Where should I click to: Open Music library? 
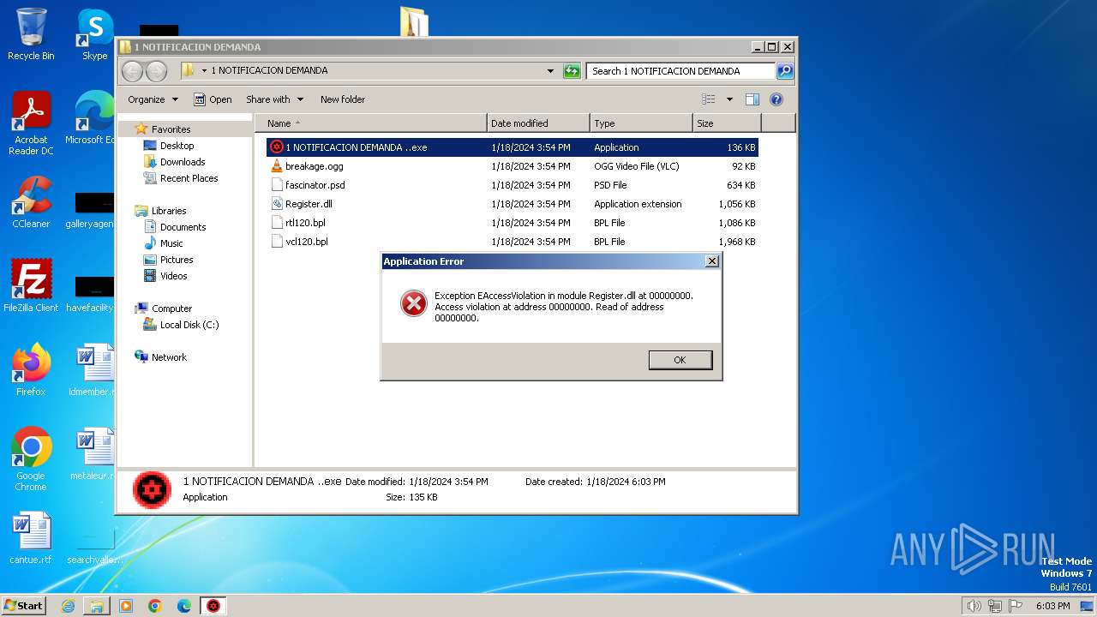coord(171,243)
